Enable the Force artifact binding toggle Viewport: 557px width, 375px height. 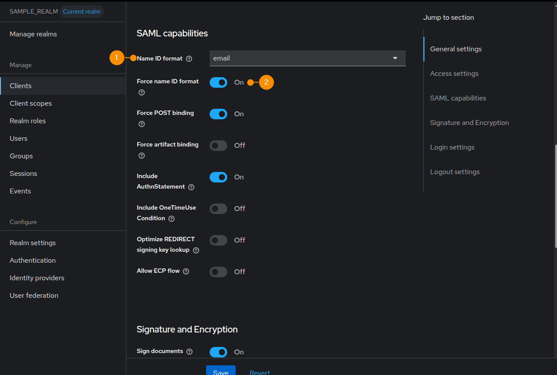[218, 146]
